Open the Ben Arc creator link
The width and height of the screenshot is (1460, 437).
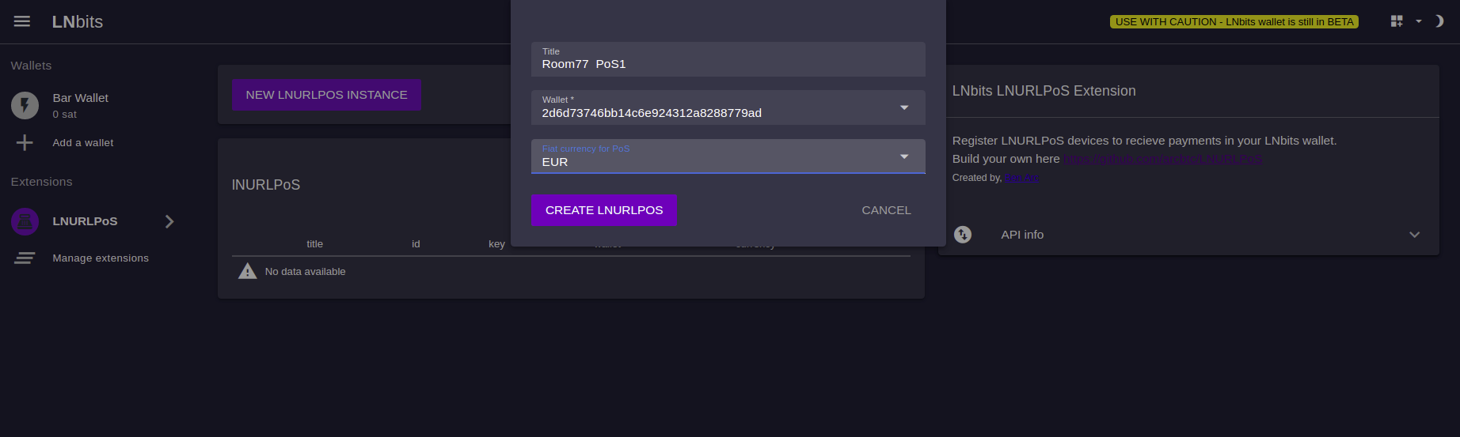[1021, 178]
